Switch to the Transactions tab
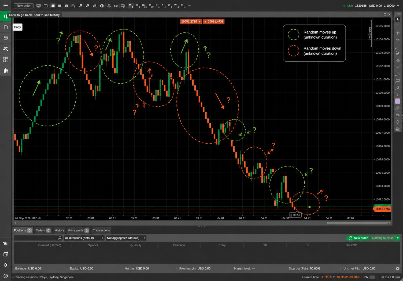 (x=101, y=230)
